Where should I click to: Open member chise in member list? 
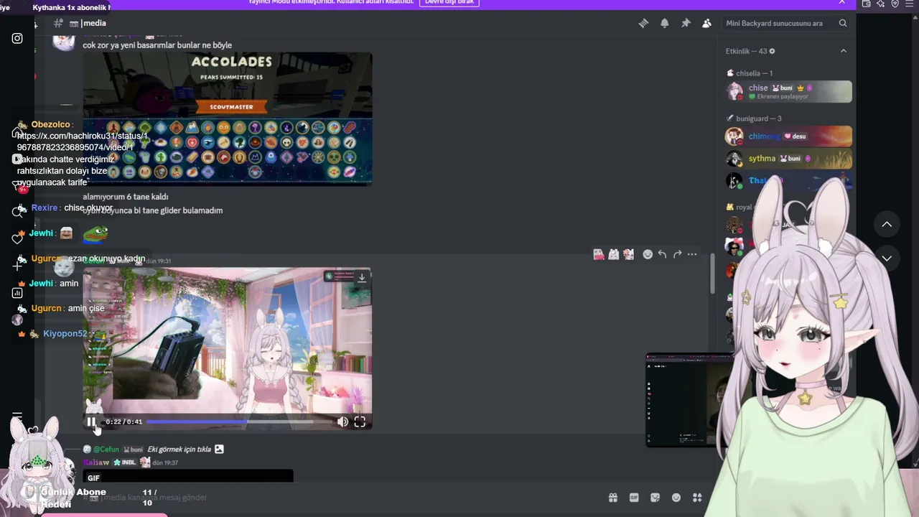click(788, 91)
